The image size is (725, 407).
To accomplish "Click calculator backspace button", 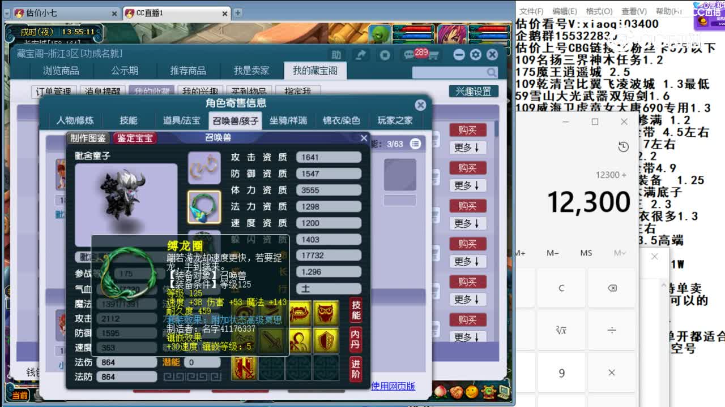I will 612,288.
